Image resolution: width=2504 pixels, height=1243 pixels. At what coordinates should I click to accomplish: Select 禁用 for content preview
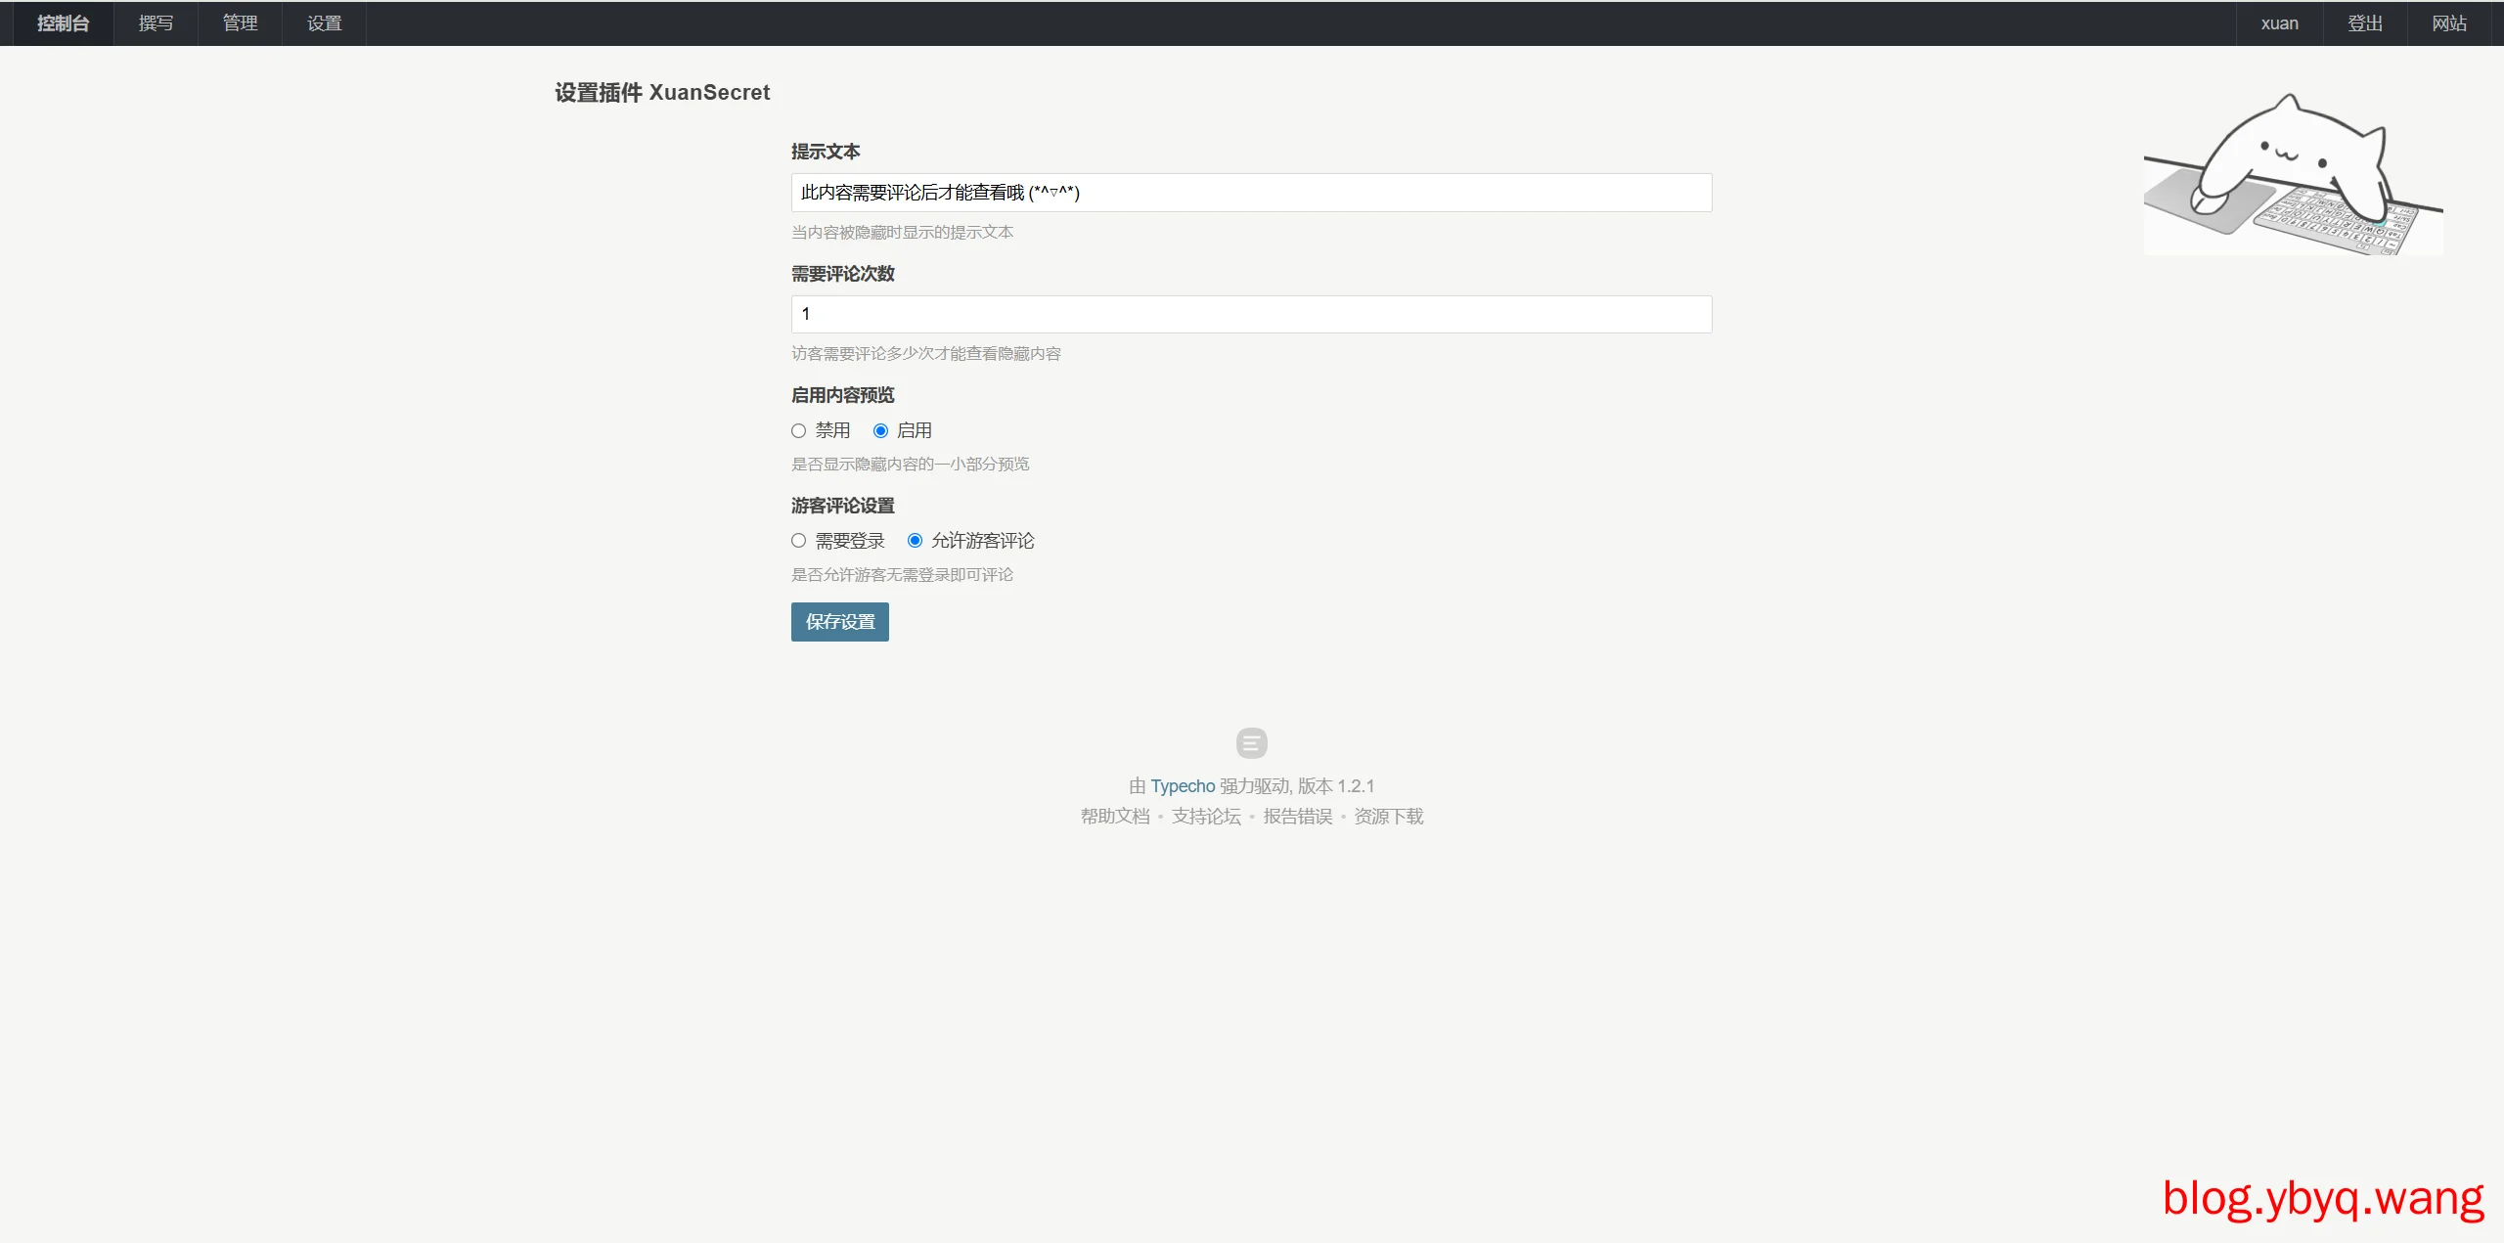(798, 430)
